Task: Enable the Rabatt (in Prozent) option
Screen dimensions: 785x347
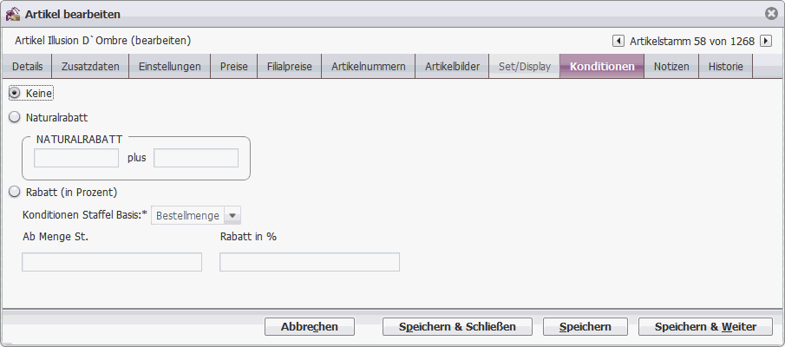Action: tap(15, 193)
